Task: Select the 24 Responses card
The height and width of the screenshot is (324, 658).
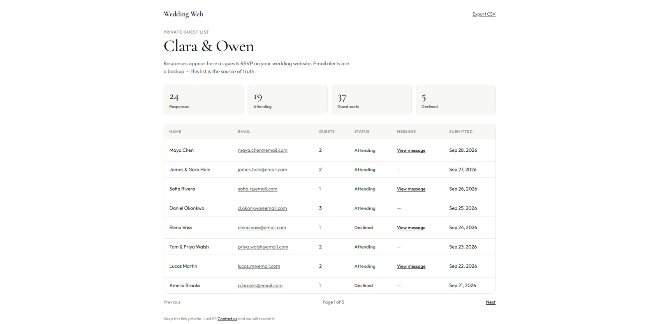Action: (204, 100)
